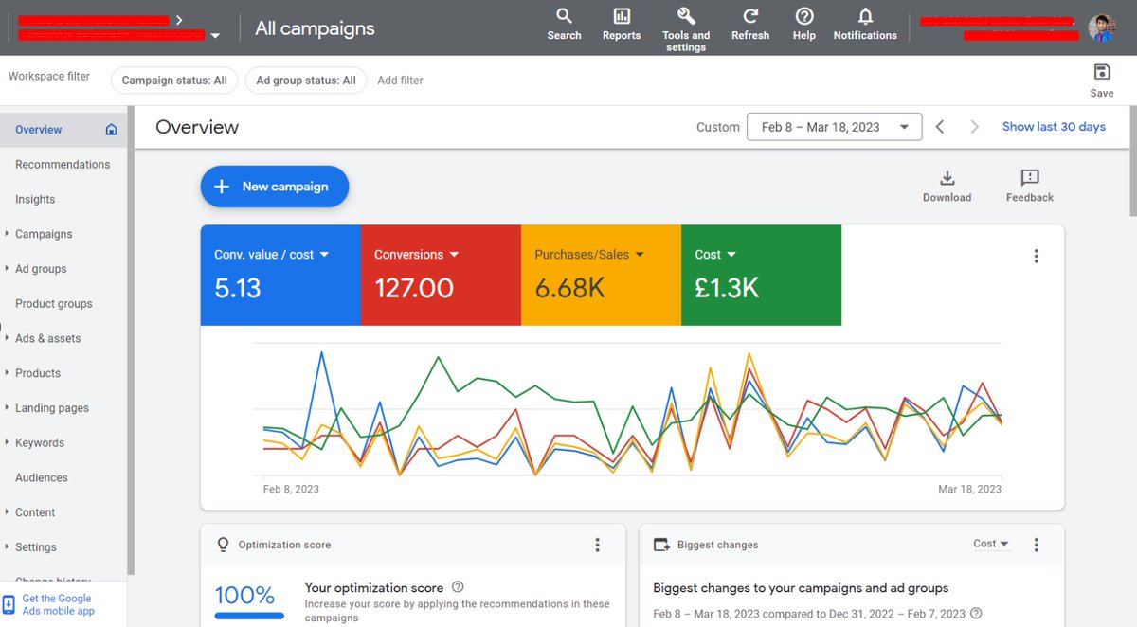The image size is (1137, 627).
Task: Click the Feb 8, 2023 chart axis label
Action: click(291, 490)
